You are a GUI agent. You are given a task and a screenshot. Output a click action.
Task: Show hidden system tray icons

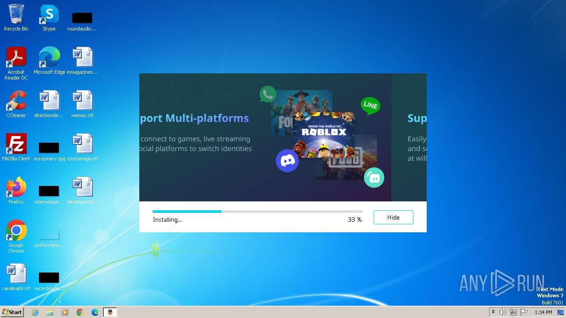coord(493,312)
